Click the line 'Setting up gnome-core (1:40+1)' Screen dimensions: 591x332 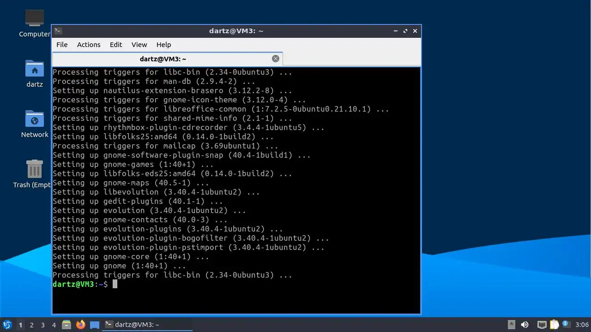[131, 256]
